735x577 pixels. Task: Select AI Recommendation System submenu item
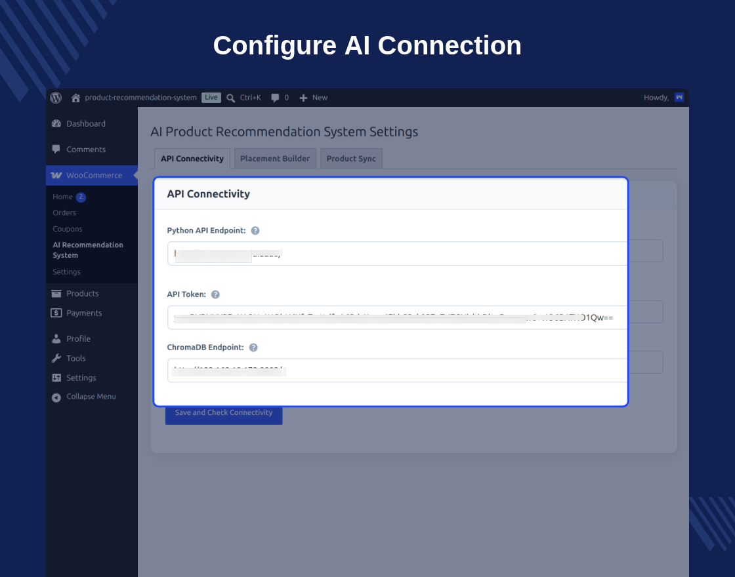tap(88, 250)
